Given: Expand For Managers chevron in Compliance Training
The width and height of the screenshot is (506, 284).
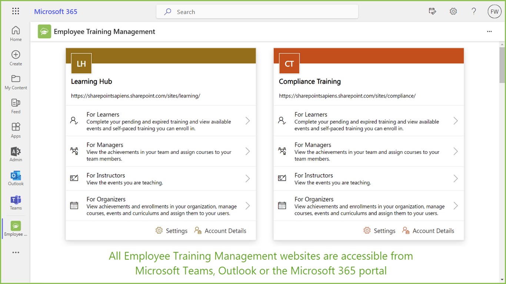Looking at the screenshot, I should click(456, 151).
